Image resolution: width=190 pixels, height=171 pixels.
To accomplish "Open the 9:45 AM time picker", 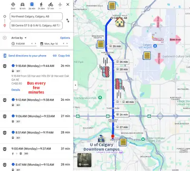I will (x=20, y=44).
